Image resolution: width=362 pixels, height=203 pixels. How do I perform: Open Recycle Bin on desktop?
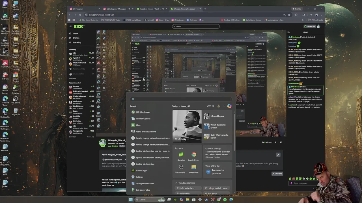(x=16, y=111)
